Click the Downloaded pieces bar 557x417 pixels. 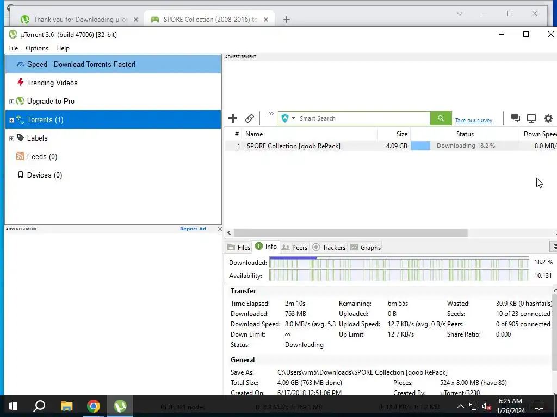[399, 262]
